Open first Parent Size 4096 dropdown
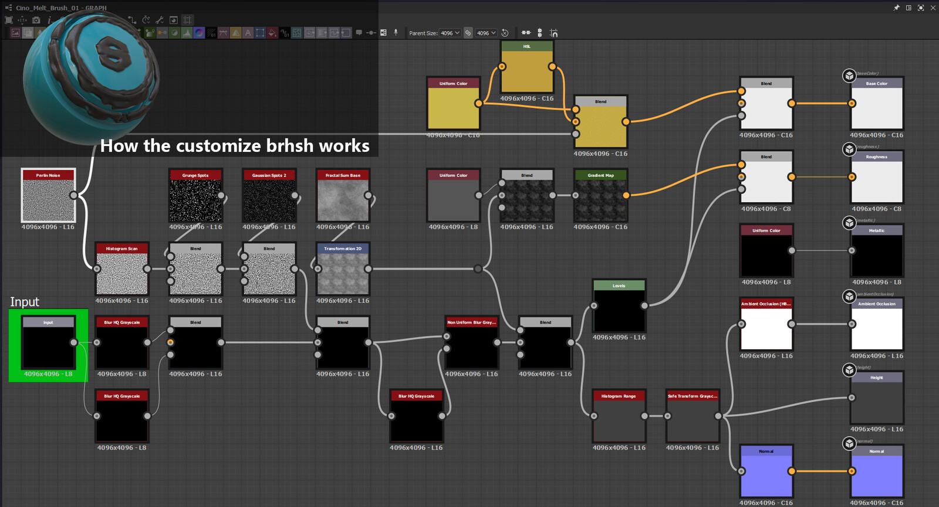Image resolution: width=939 pixels, height=507 pixels. (x=450, y=33)
